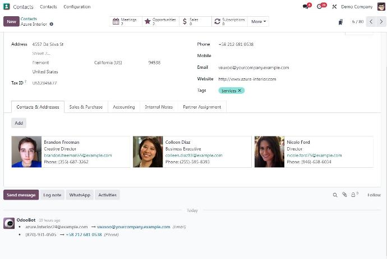This screenshot has height=259, width=387.
Task: Click vauxoo@yourcompany.example.com link in chatter
Action: [133, 227]
